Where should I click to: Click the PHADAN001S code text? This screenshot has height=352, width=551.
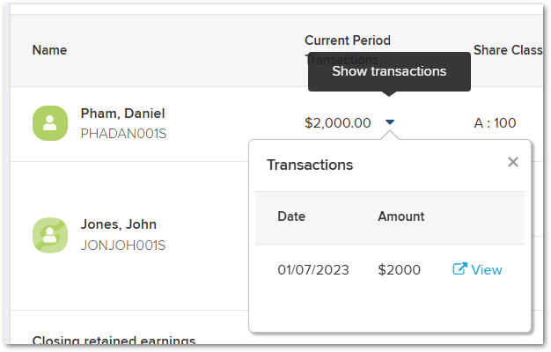click(x=123, y=134)
